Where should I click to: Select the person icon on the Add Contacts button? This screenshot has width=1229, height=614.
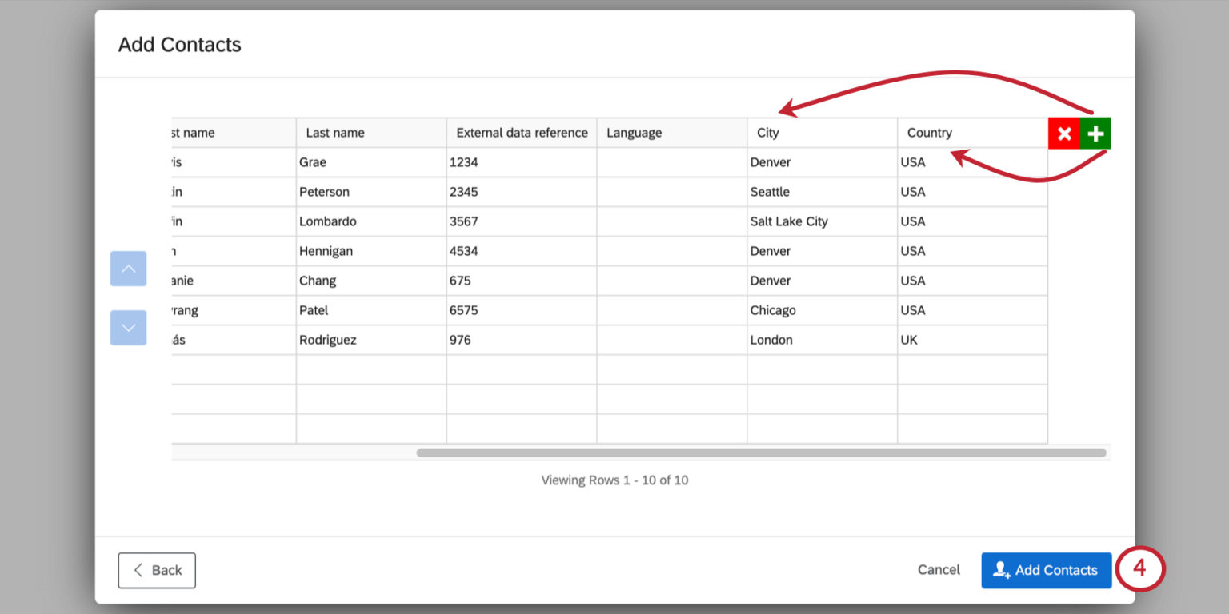(1000, 570)
